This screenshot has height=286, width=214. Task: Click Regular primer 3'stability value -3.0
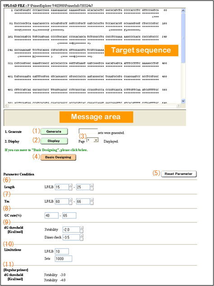[63, 275]
